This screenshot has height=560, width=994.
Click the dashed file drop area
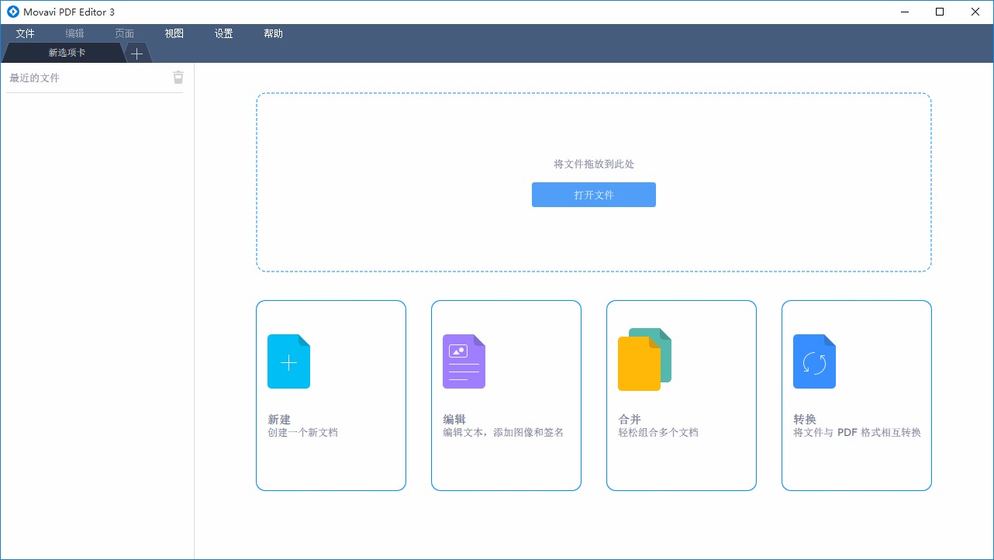pyautogui.click(x=593, y=140)
